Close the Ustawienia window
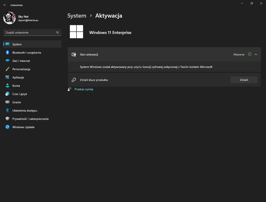Screen dimensions: 266x202 261,3
